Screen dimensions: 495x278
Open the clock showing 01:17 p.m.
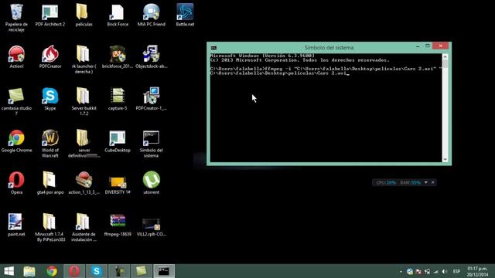pos(477,271)
